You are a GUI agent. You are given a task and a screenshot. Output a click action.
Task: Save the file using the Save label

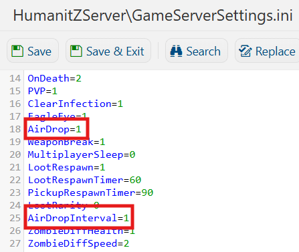[x=39, y=51]
